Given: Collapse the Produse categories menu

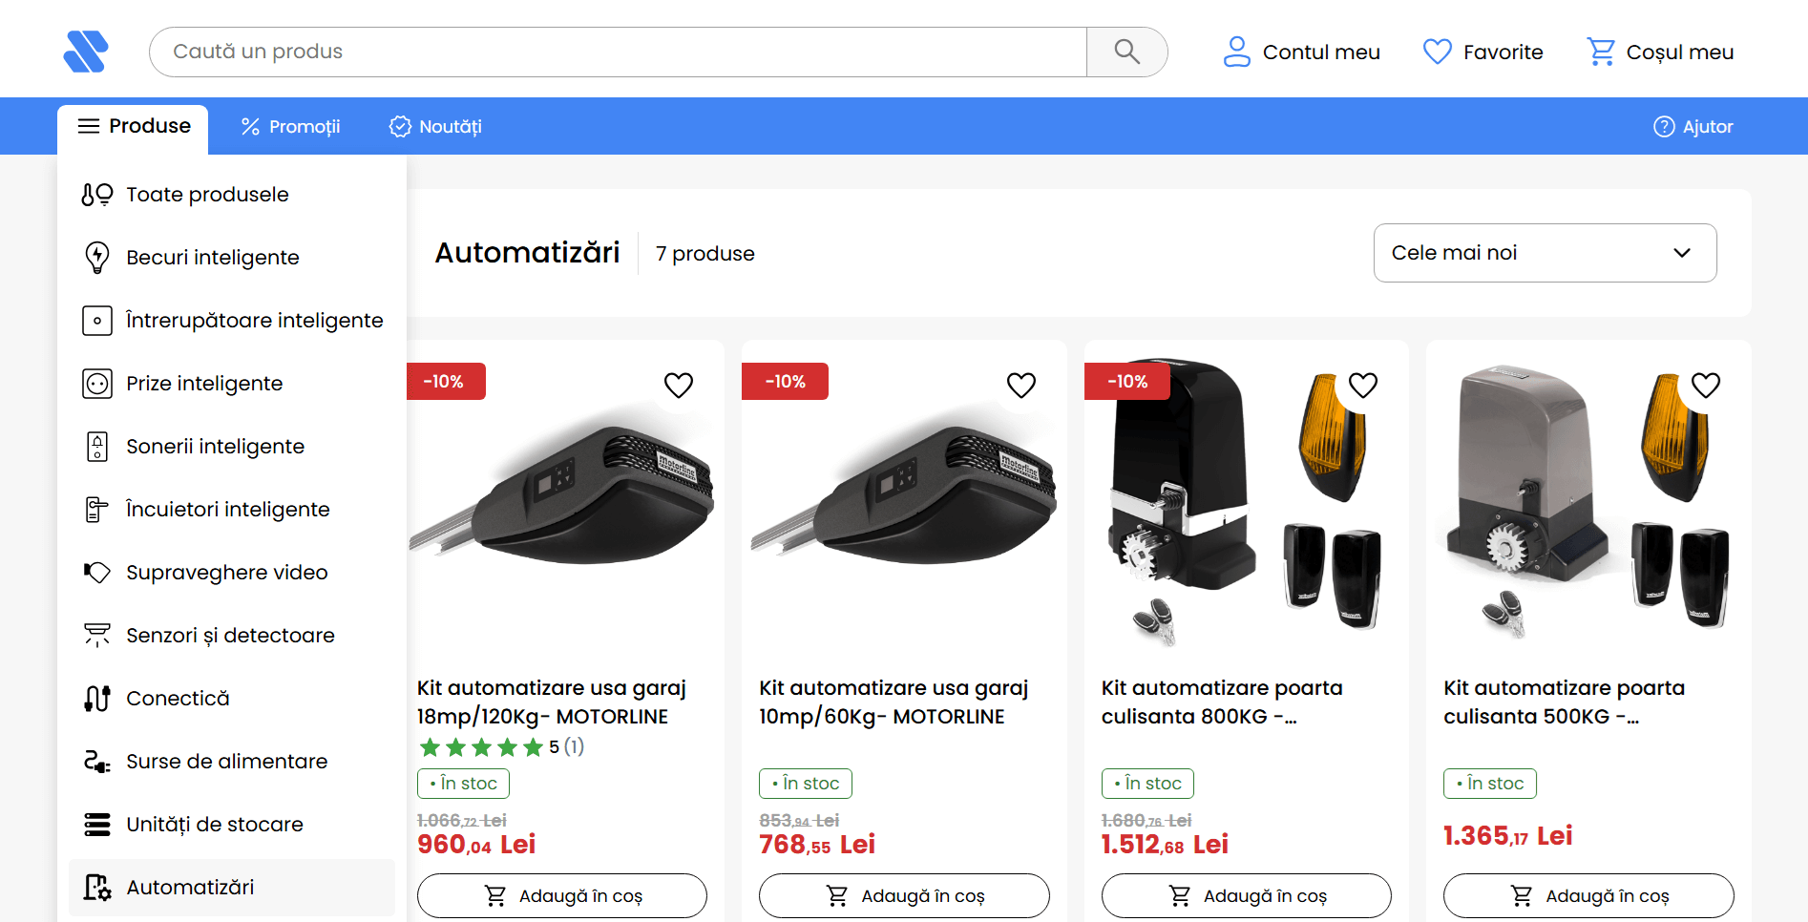Looking at the screenshot, I should (134, 127).
